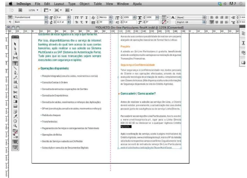Toggle Strikethrough formatting
This screenshot has height=178, width=247.
pyautogui.click(x=87, y=22)
